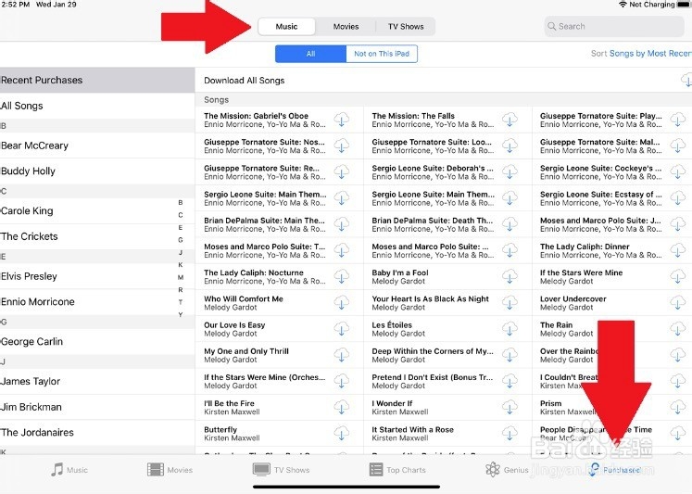Download Your Heart Is As Black As Night

point(510,302)
